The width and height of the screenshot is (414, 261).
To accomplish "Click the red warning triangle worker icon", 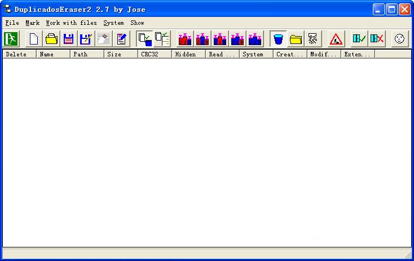I will pos(336,39).
